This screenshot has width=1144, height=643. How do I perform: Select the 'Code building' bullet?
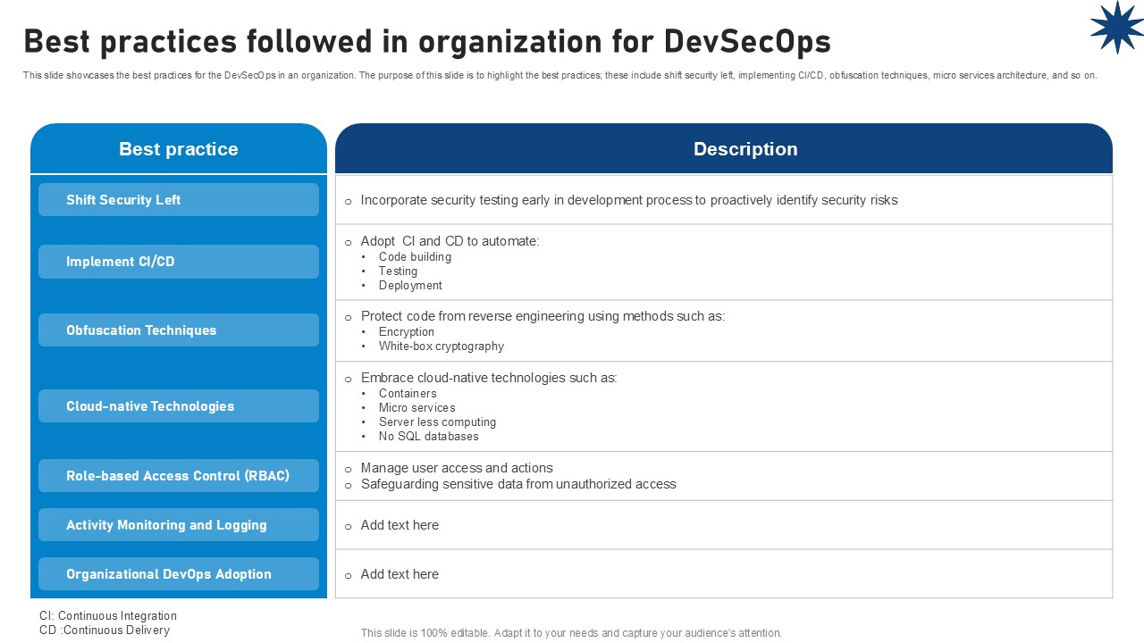(415, 256)
